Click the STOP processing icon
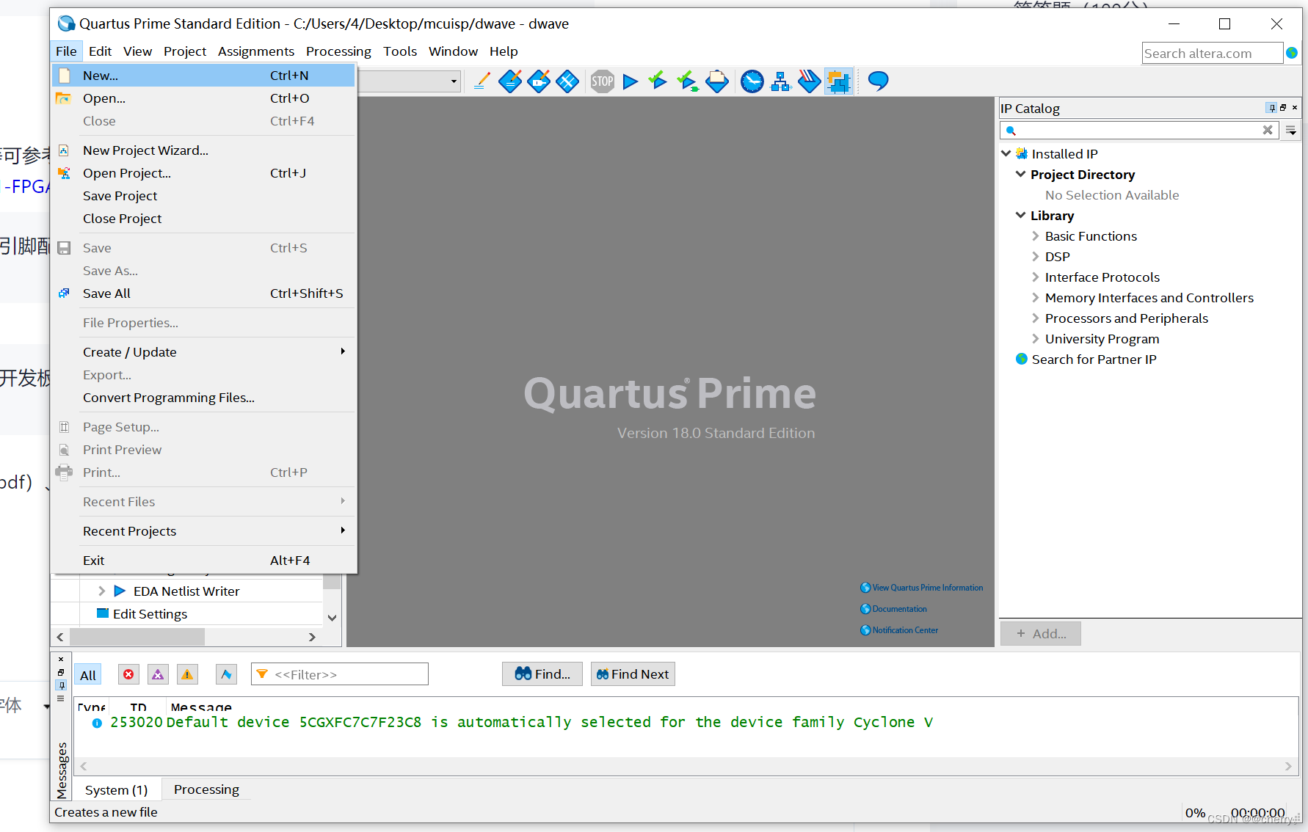1308x832 pixels. coord(603,81)
